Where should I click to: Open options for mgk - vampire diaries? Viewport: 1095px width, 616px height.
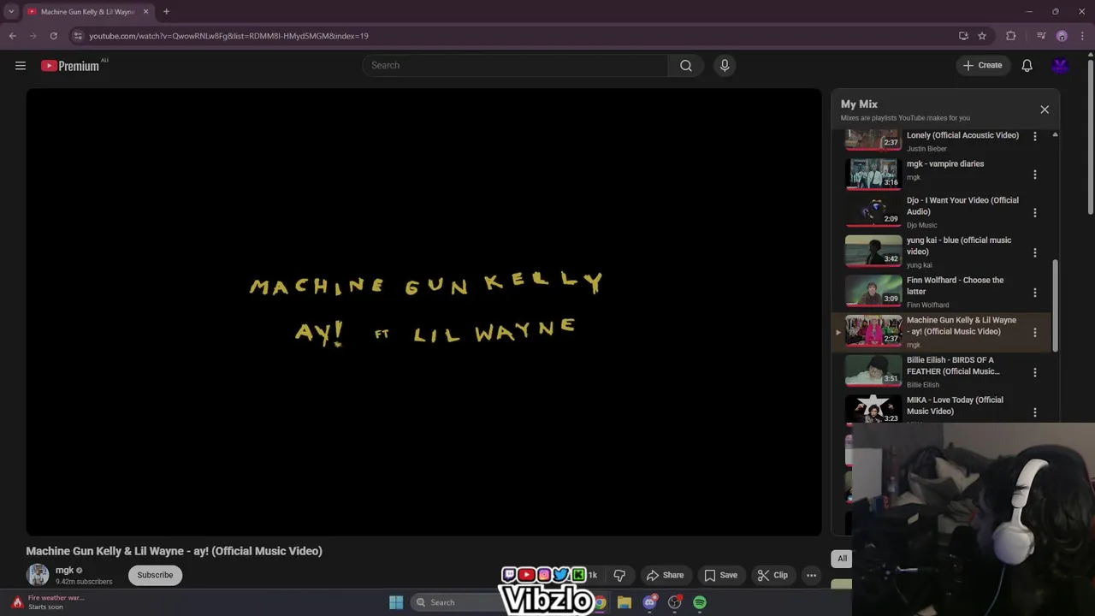(x=1035, y=175)
